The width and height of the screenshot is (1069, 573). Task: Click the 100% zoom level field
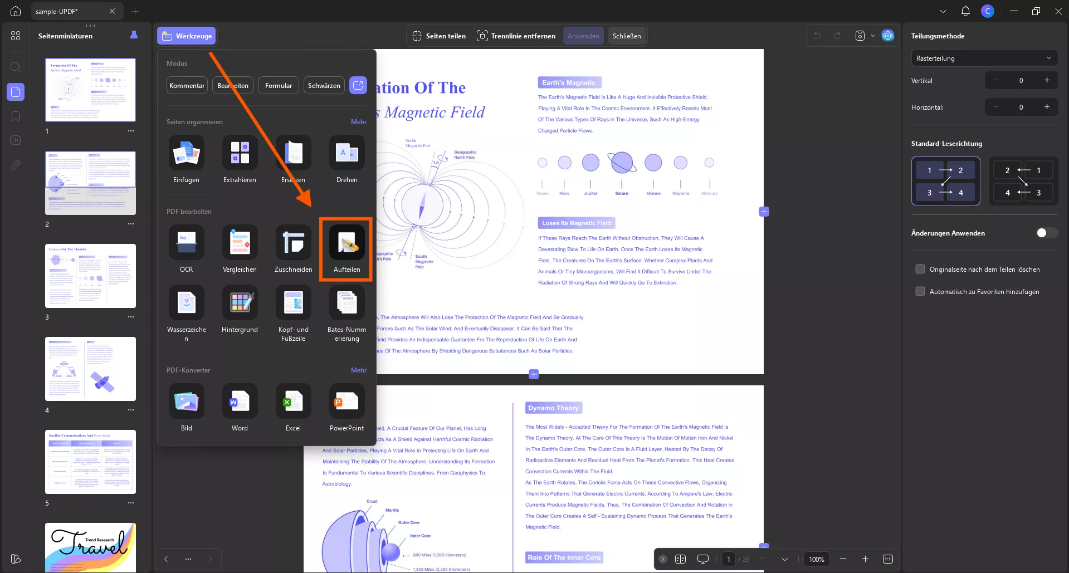(x=817, y=559)
